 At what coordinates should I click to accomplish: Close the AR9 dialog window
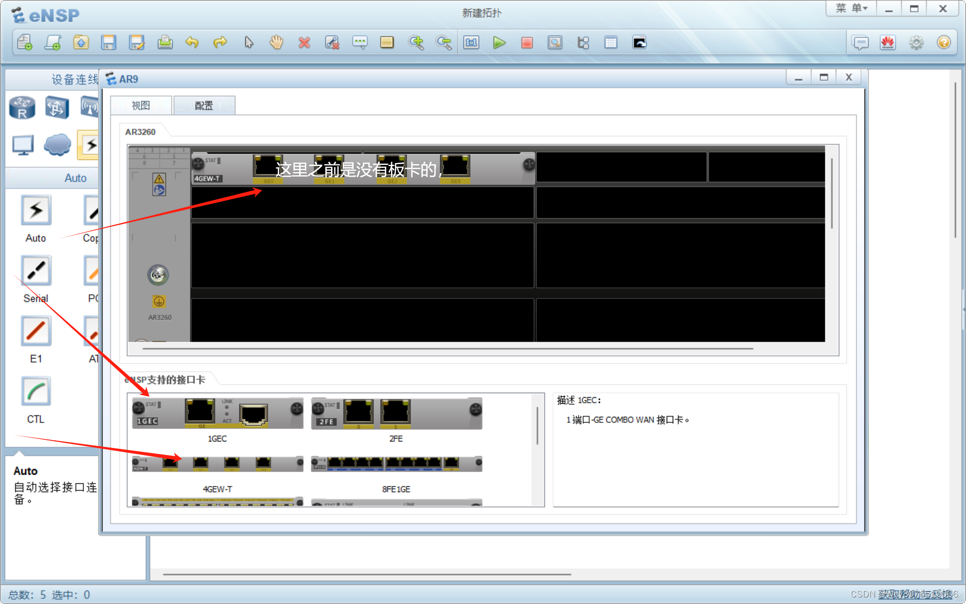(849, 78)
